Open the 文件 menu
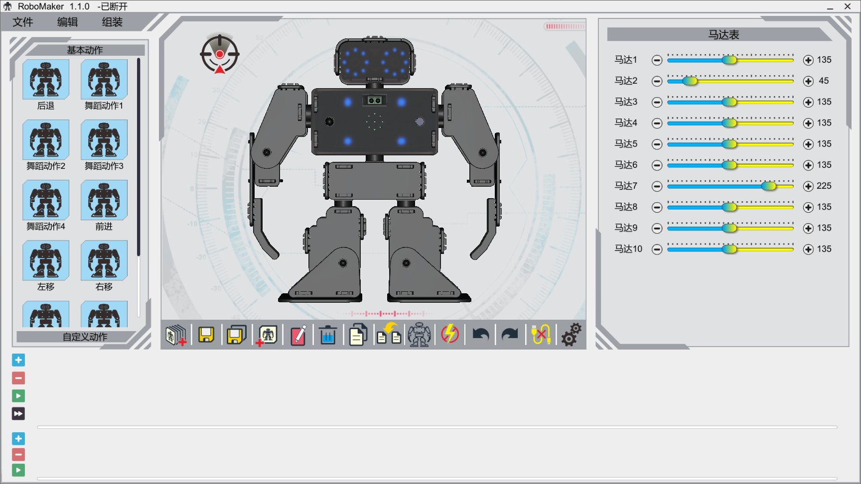Viewport: 861px width, 484px height. (23, 22)
